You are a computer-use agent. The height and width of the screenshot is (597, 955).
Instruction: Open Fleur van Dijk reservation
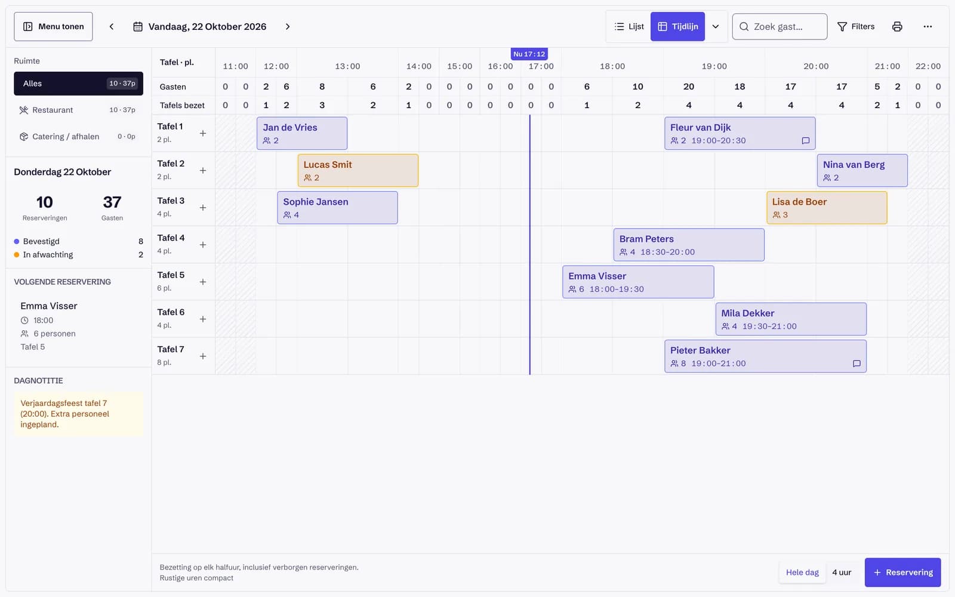pos(740,133)
